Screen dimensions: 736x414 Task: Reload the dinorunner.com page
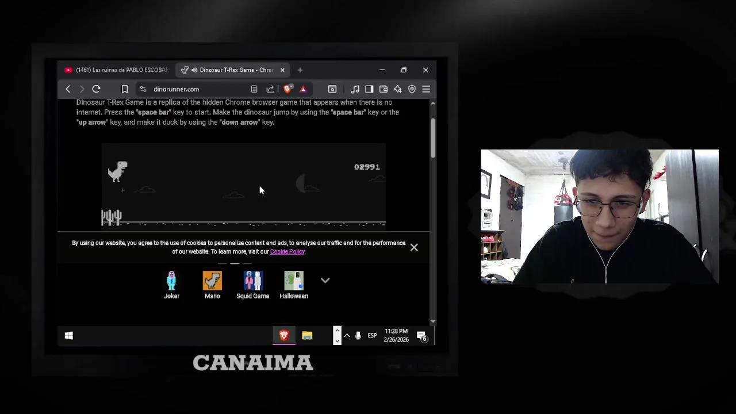[x=96, y=89]
